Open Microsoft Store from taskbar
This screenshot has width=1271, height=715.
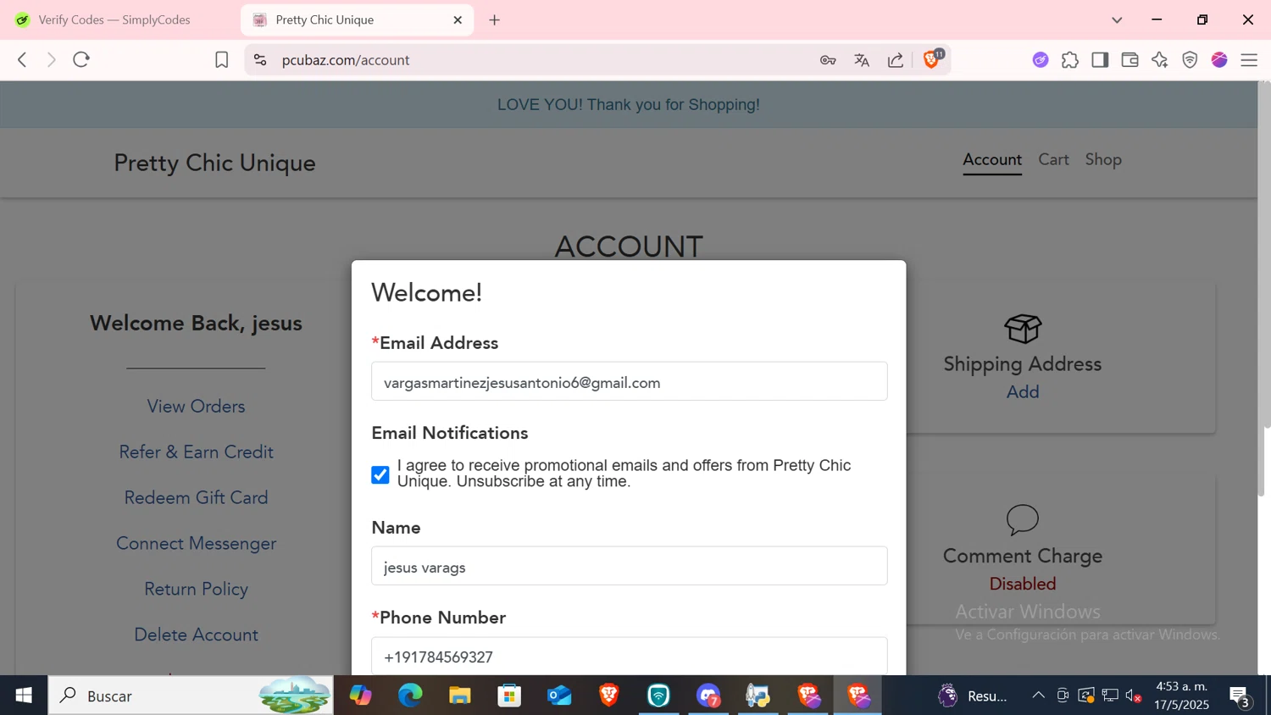(x=509, y=696)
